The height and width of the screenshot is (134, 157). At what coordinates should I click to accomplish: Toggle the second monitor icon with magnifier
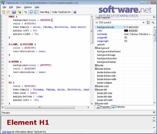(36, 12)
